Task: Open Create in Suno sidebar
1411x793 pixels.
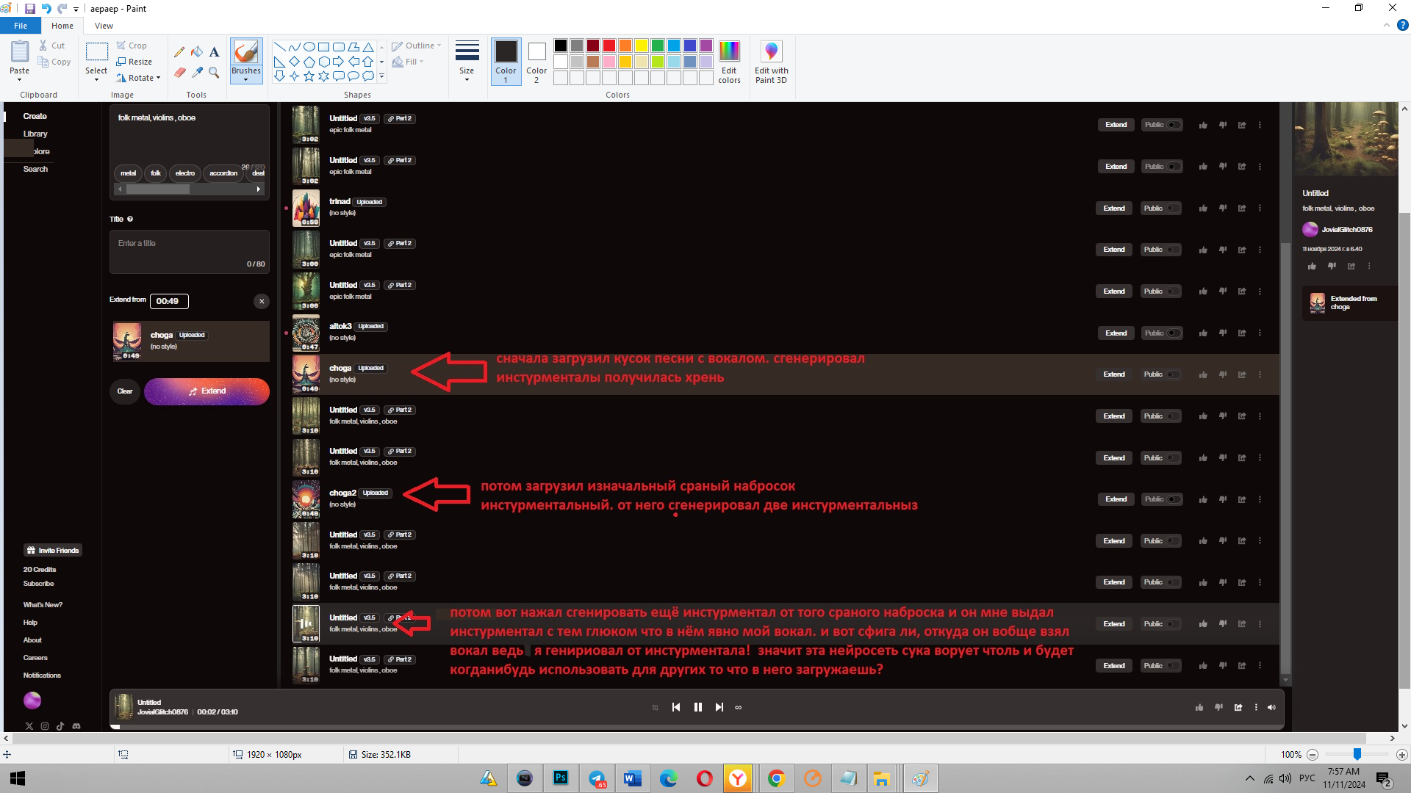Action: [x=35, y=116]
